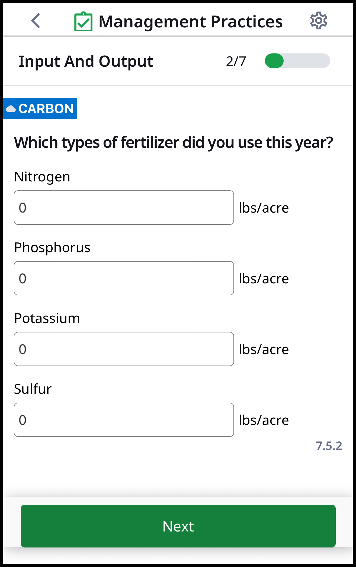Click the CARBON category badge
Image resolution: width=356 pixels, height=567 pixels.
(40, 109)
